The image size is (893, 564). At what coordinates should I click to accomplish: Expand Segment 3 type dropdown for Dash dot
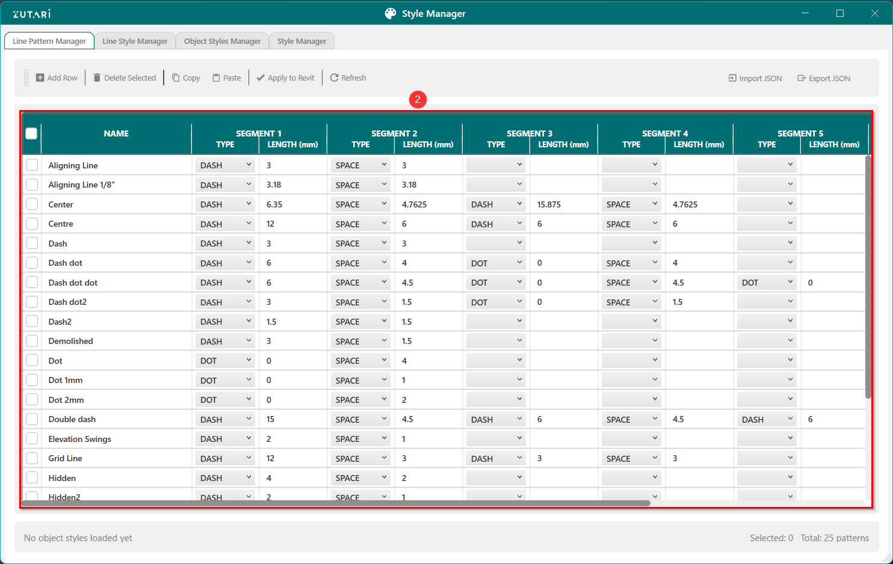[x=496, y=263]
